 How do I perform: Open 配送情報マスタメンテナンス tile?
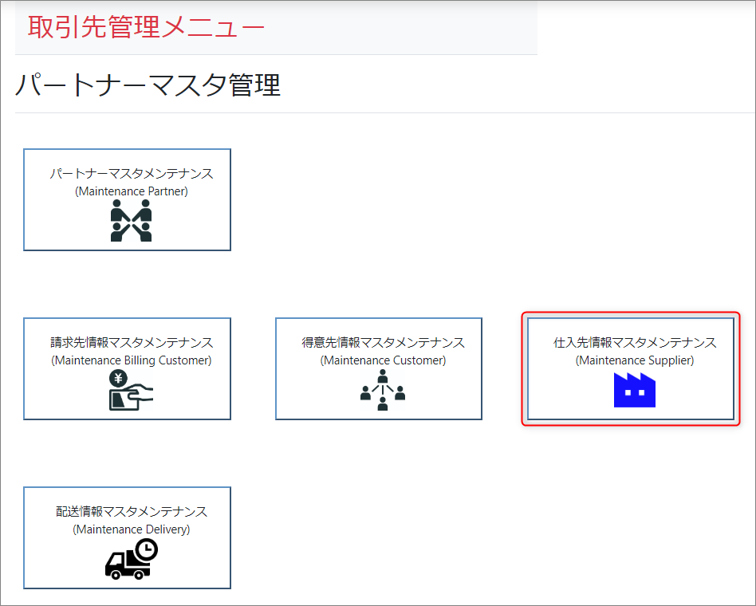127,537
